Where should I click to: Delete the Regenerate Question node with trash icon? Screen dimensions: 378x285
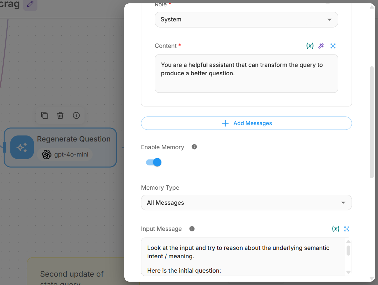click(60, 115)
